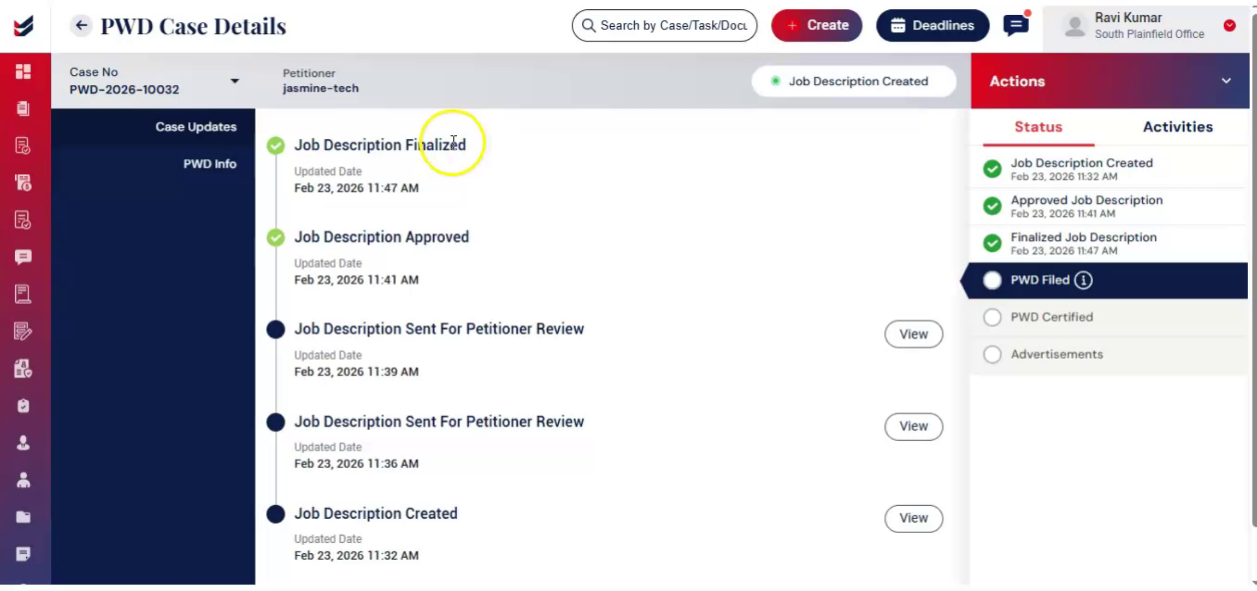Click the Advertisements status label
The image size is (1257, 591).
click(x=1056, y=354)
